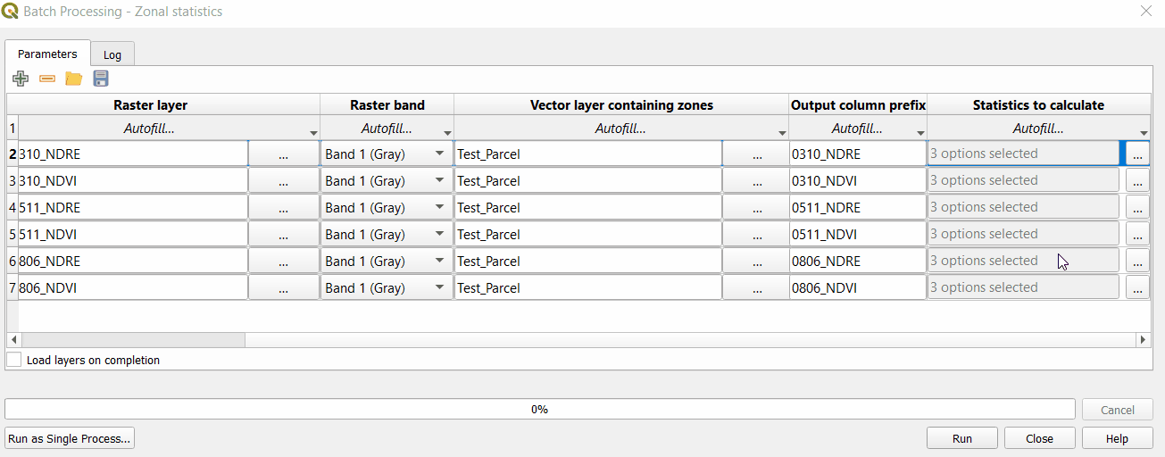Image resolution: width=1165 pixels, height=457 pixels.
Task: Click the browse button for 310_NDRE raster
Action: [283, 154]
